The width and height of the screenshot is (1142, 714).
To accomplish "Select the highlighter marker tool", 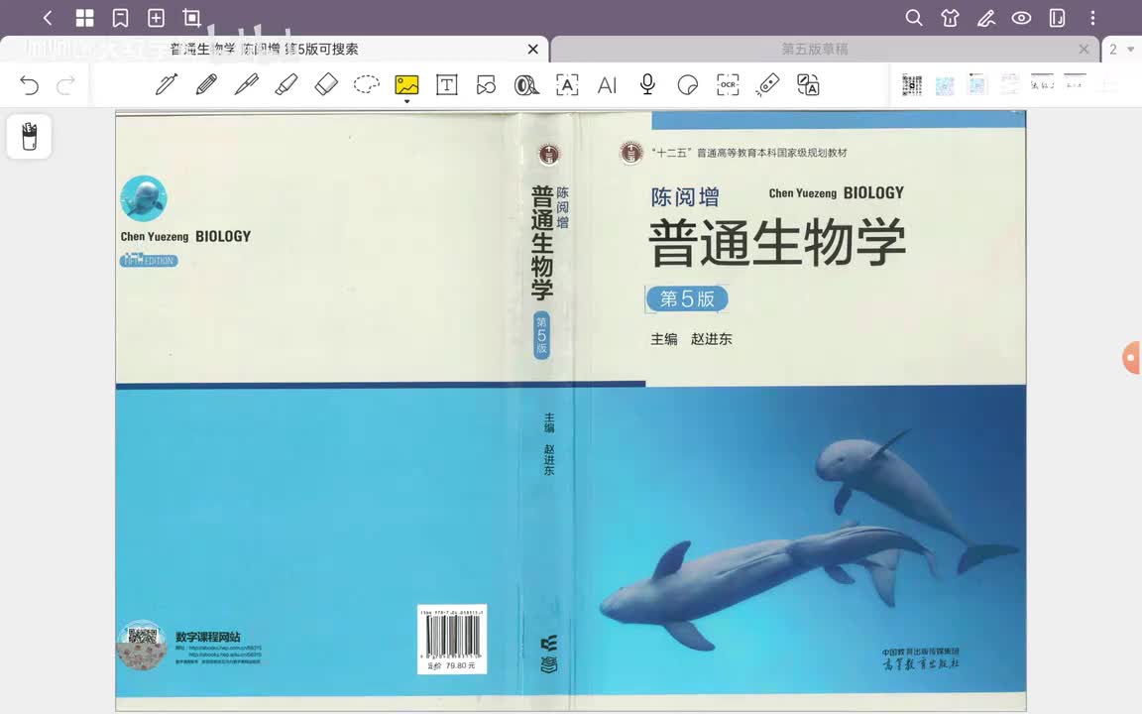I will [x=286, y=84].
